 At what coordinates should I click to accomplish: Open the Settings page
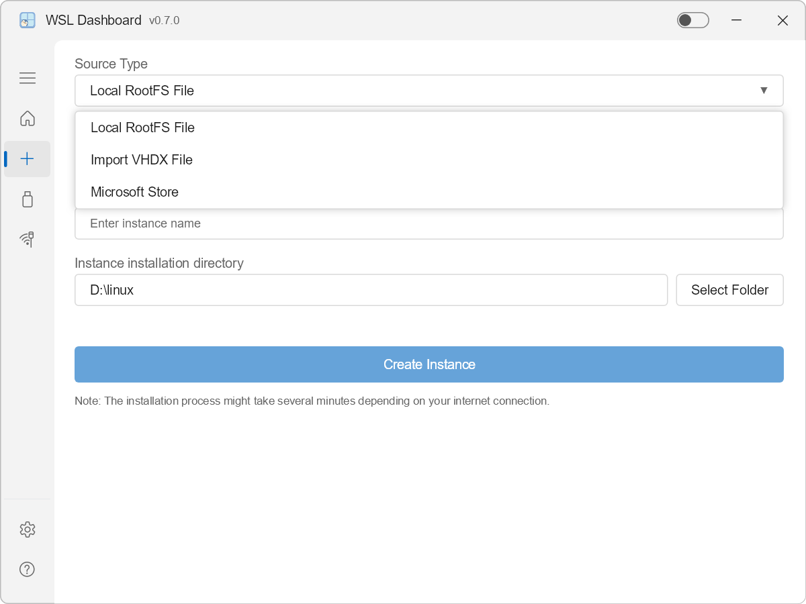pos(28,530)
